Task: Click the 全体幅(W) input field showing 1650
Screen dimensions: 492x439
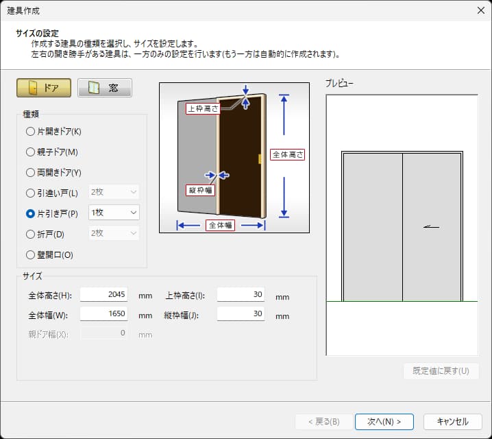Action: pyautogui.click(x=104, y=313)
